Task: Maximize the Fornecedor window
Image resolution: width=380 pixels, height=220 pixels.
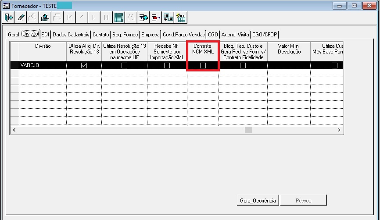Action: (354, 6)
